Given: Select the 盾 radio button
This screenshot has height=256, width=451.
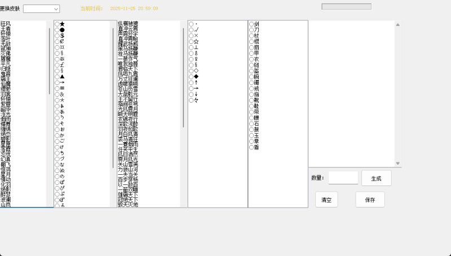Looking at the screenshot, I should coord(251,147).
